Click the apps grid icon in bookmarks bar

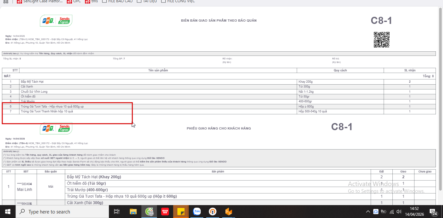pos(6,1)
